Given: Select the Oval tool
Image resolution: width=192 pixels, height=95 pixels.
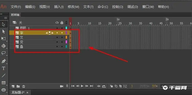Looking at the screenshot, I should [x=4, y=90].
